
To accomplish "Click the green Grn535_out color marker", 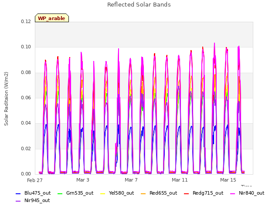I will (60, 193).
